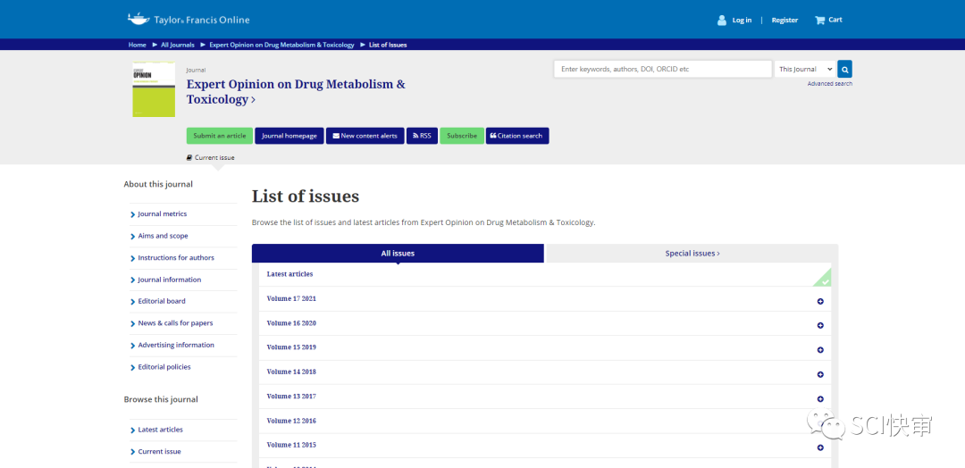
Task: Click the magnifier search button
Action: [844, 69]
